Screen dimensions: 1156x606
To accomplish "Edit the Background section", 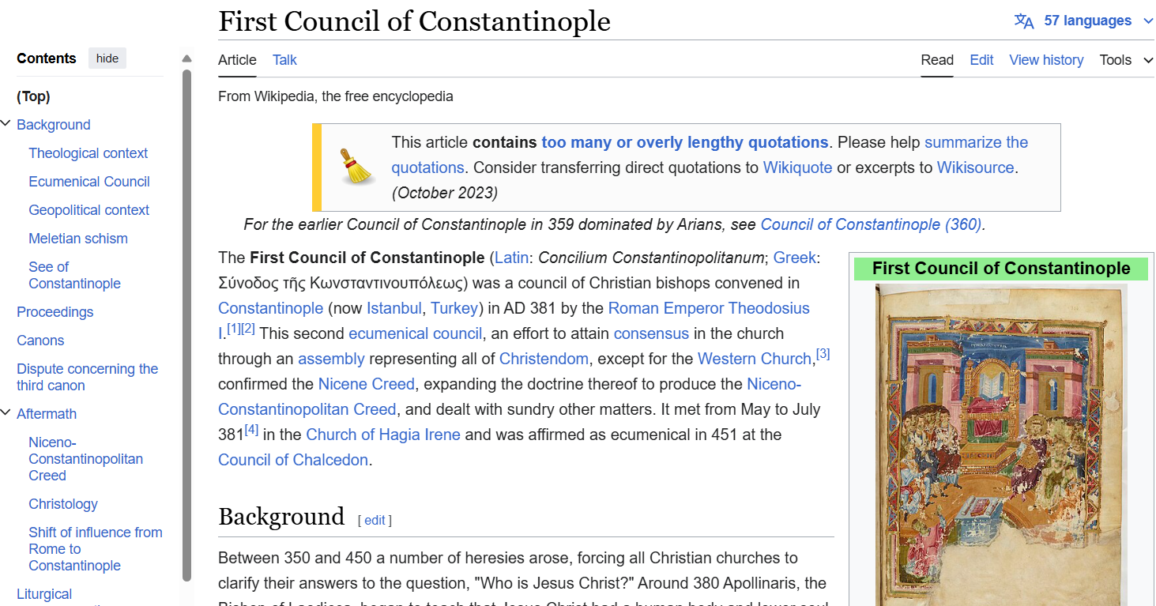I will (x=375, y=520).
